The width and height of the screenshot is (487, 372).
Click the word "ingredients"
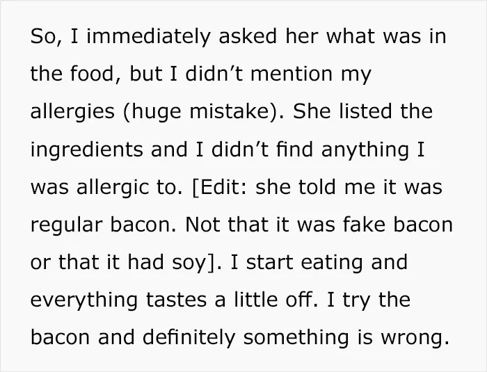(x=87, y=149)
